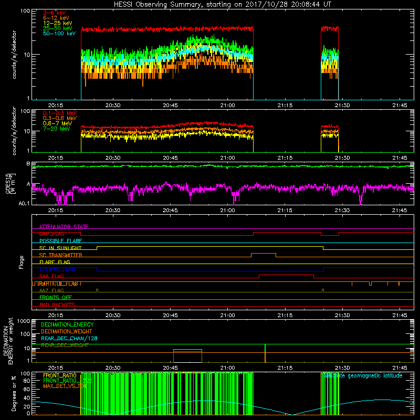Select the "0.3-0.8 MeV" legend label
Screen dimensions: 420x420
pos(60,118)
